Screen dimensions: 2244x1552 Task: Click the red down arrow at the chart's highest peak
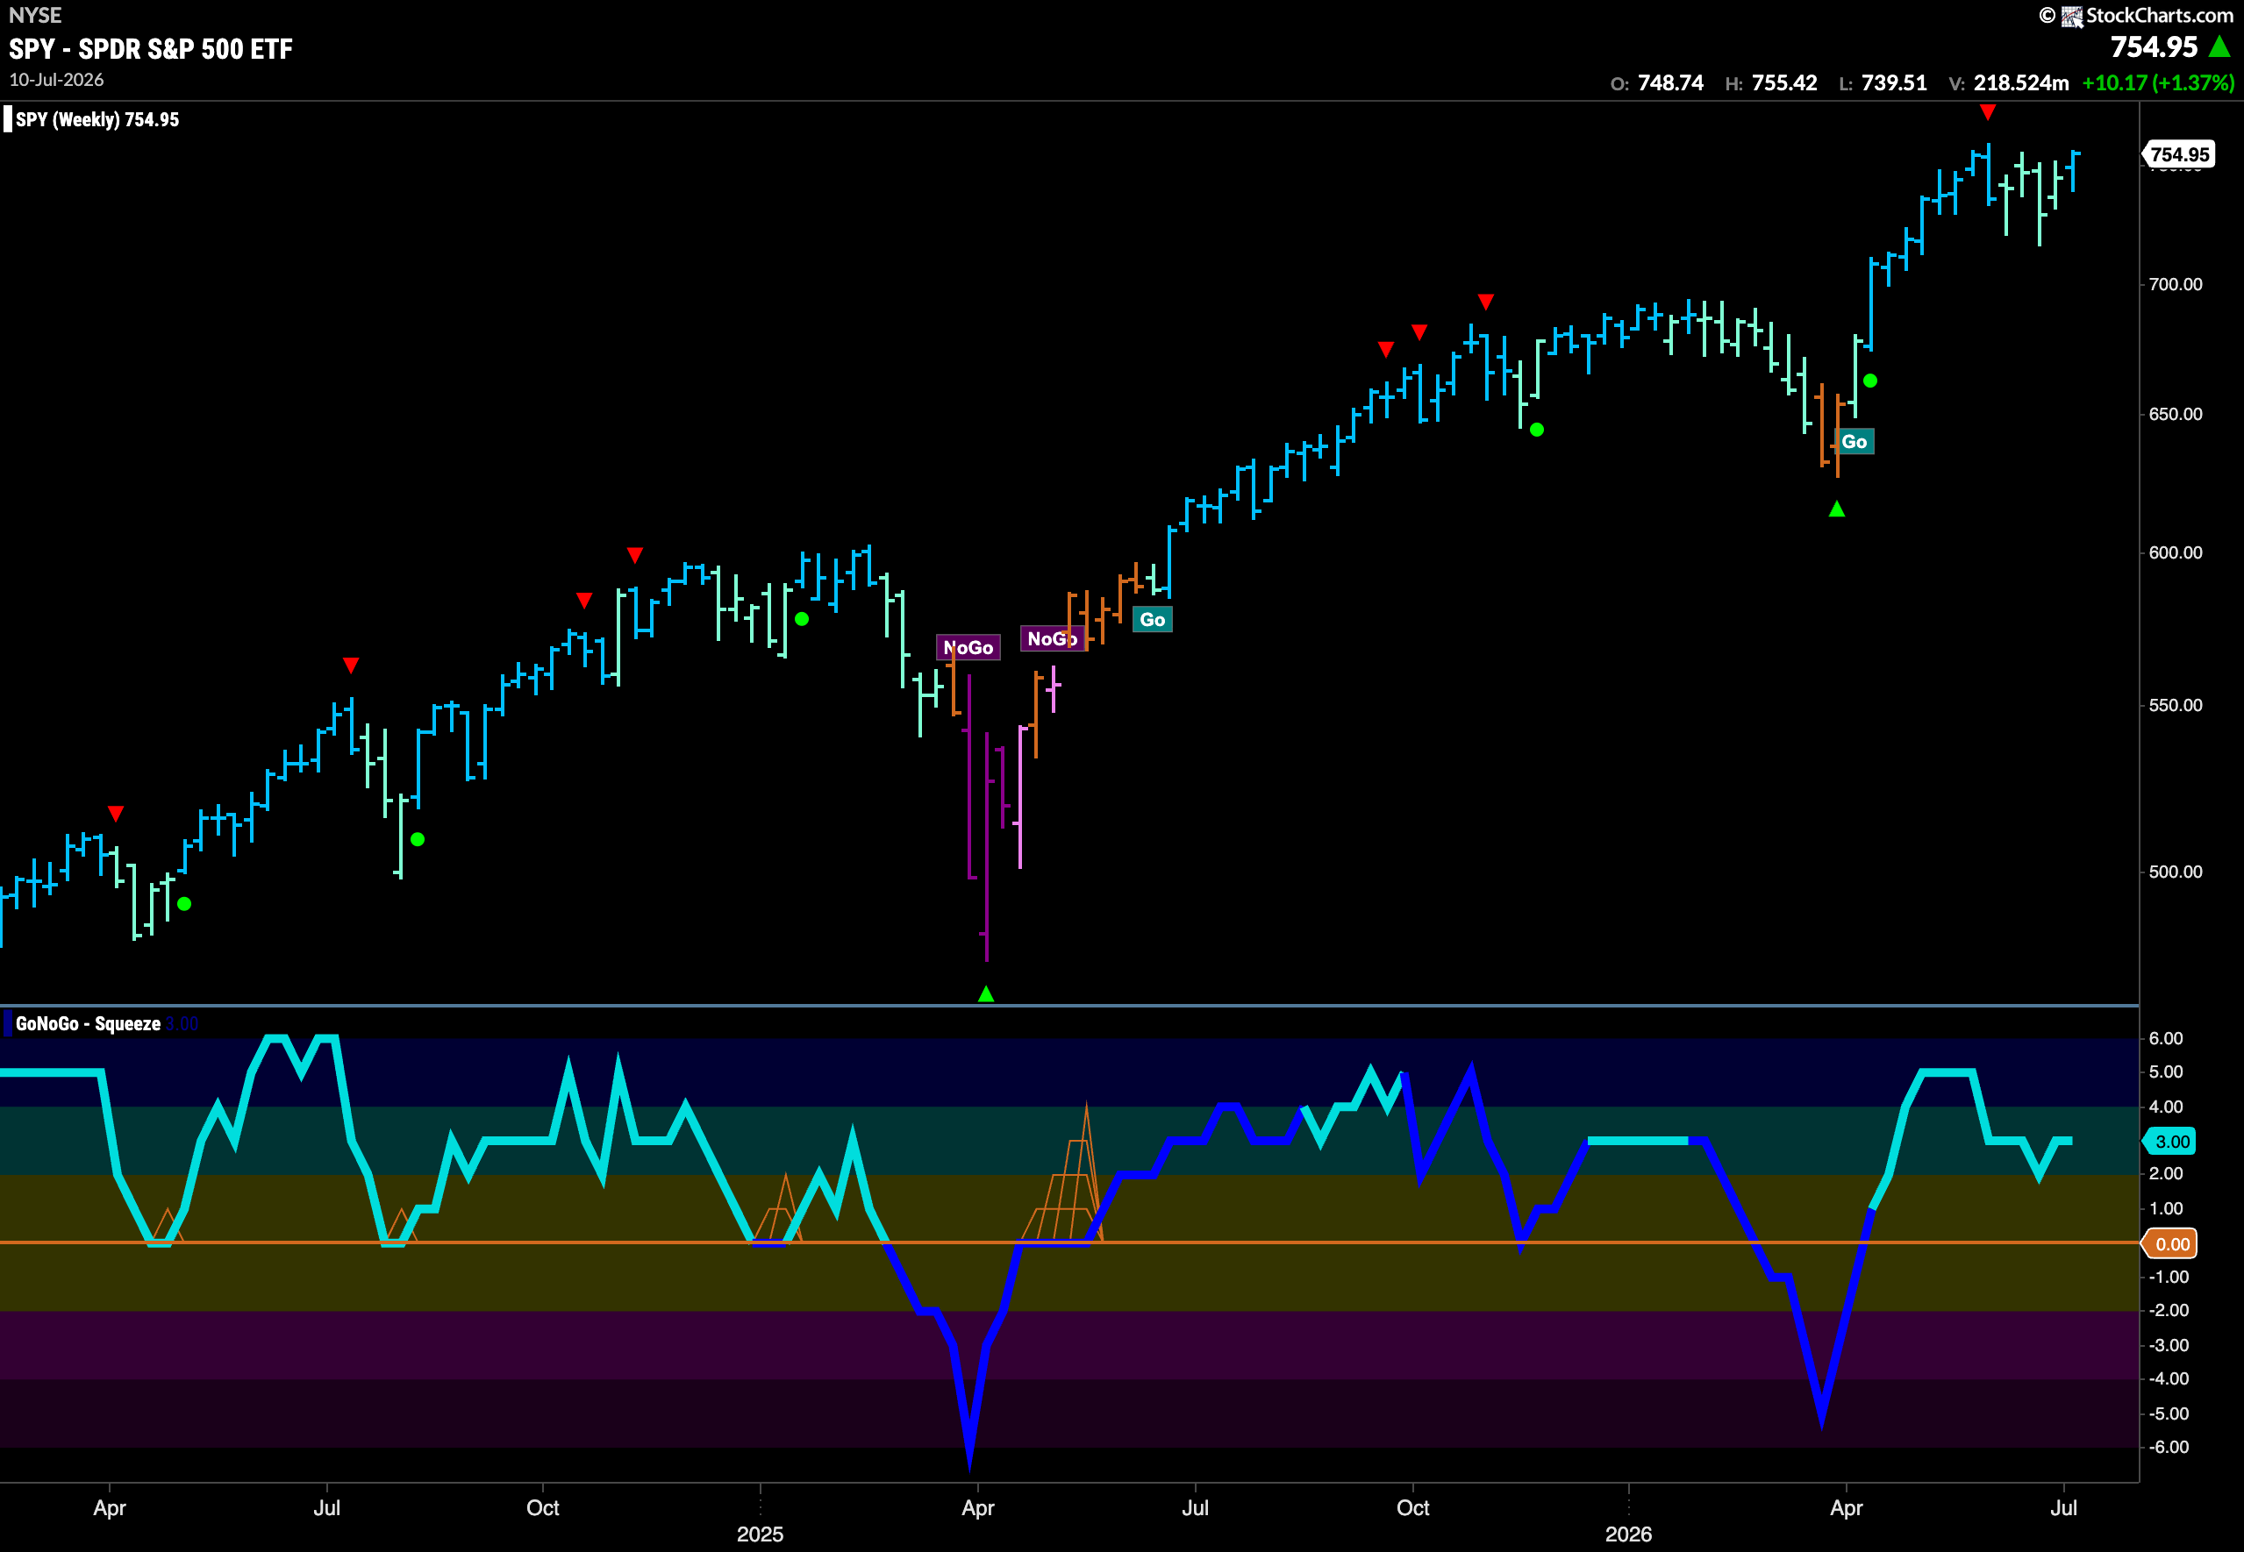pyautogui.click(x=1988, y=113)
